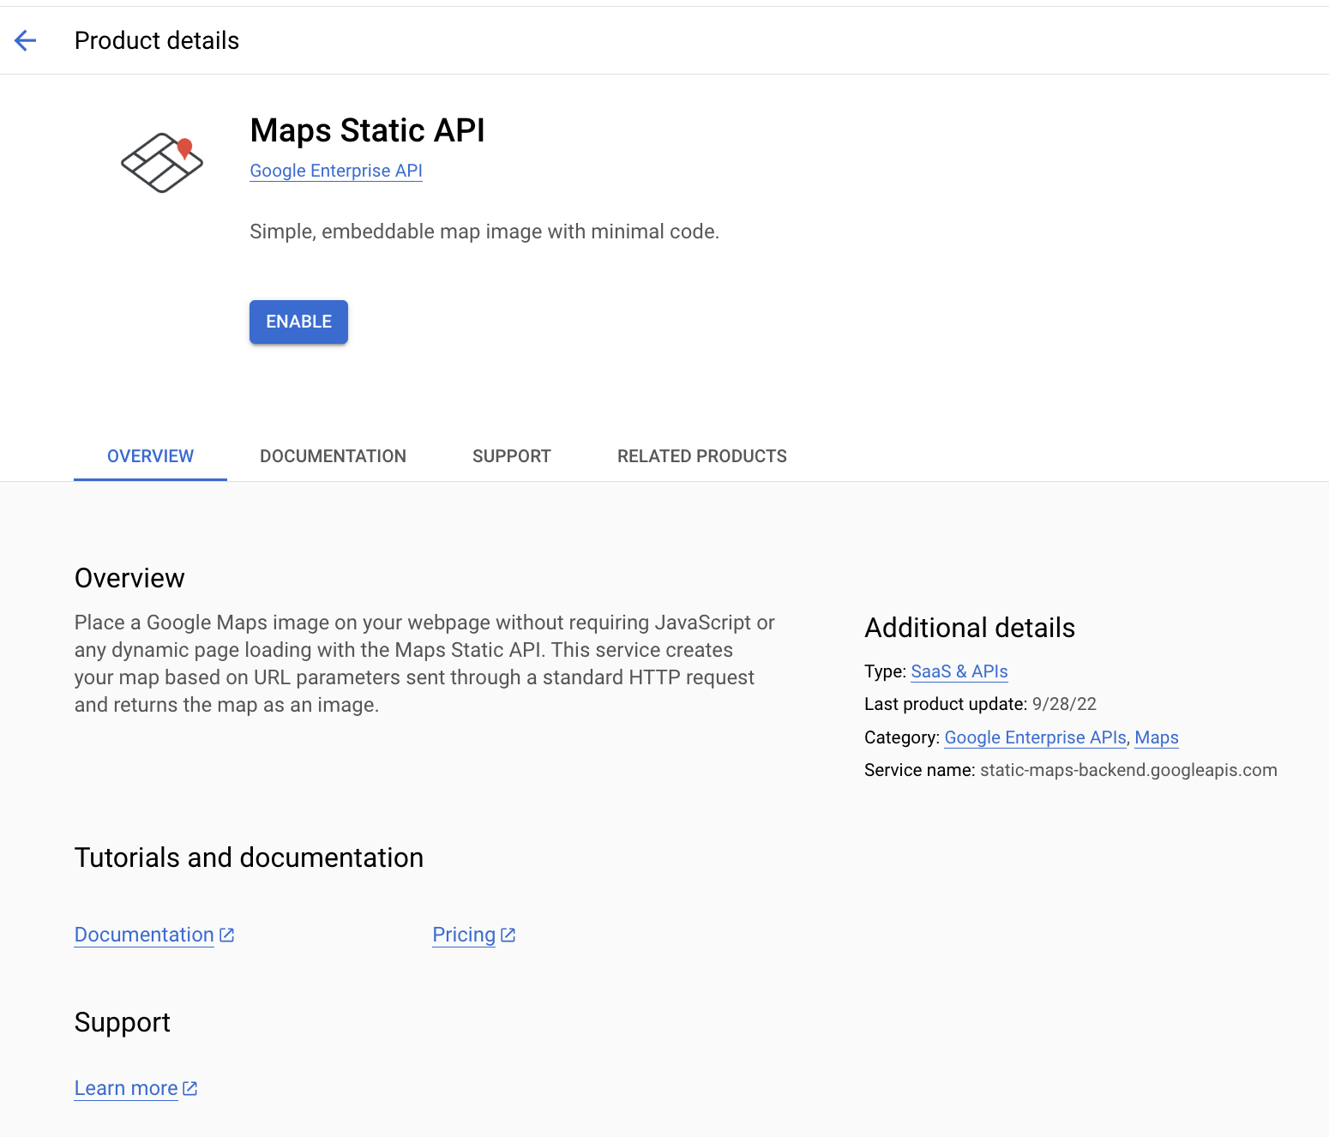The image size is (1329, 1137).
Task: Select the service name text
Action: click(1128, 770)
